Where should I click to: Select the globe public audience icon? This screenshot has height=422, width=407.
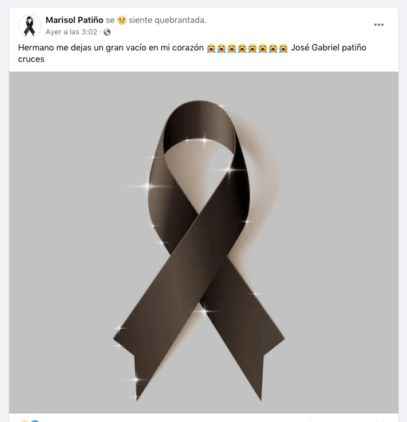point(107,32)
